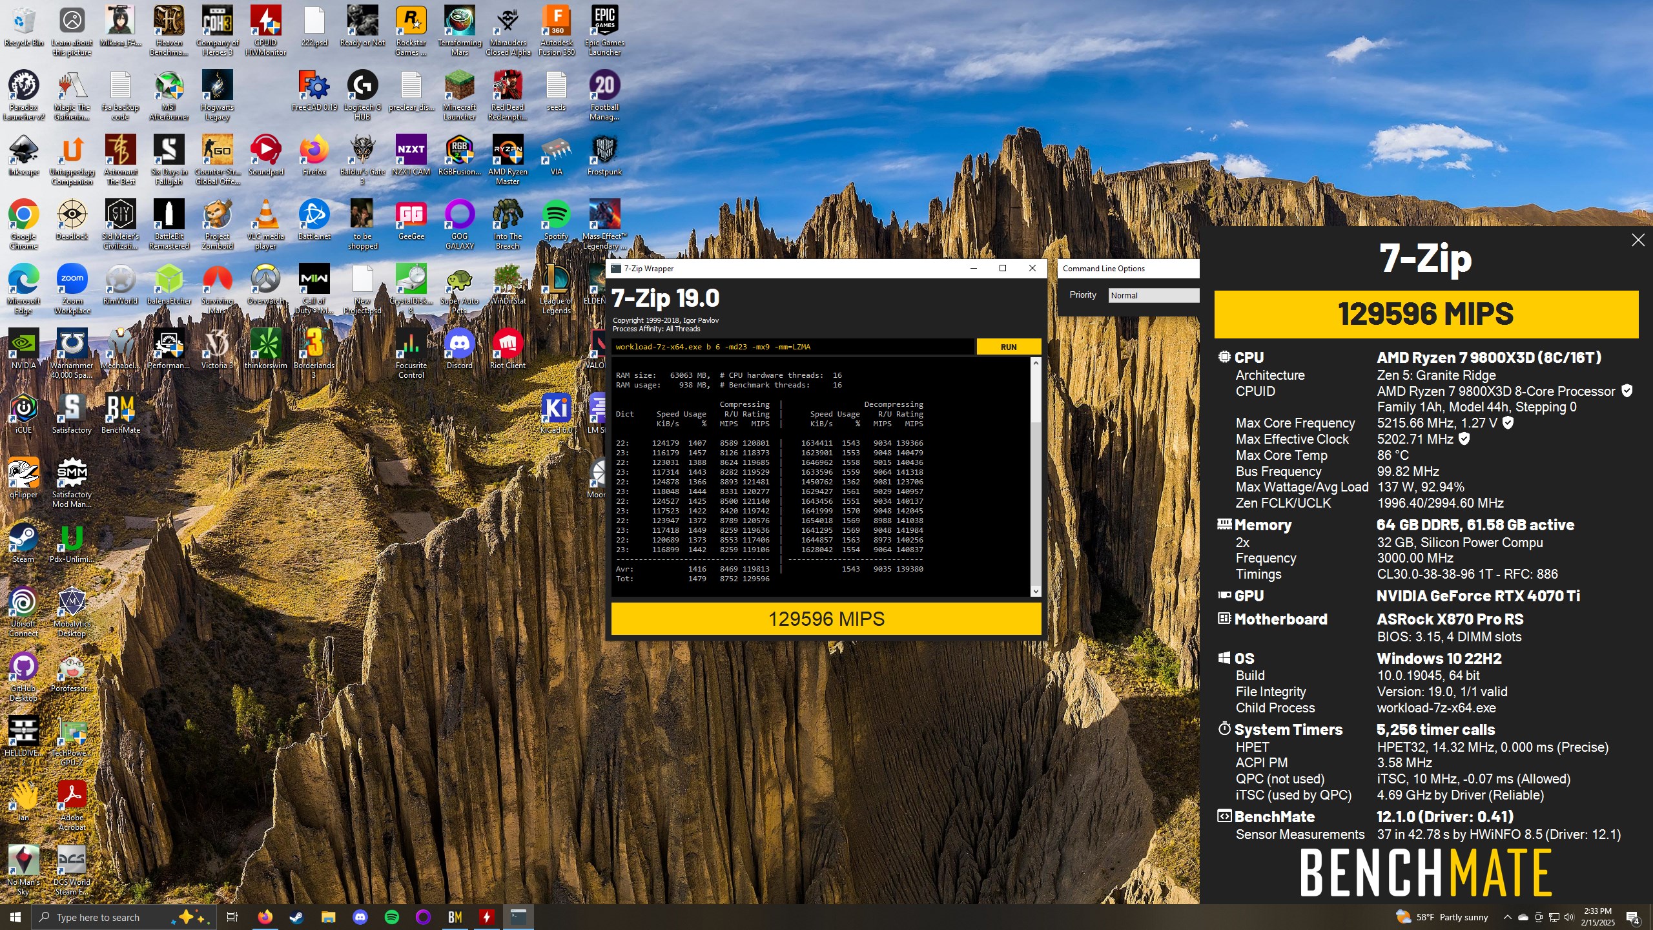Select the Rockstar Games Launcher icon
Viewport: 1653px width, 930px height.
pyautogui.click(x=411, y=31)
